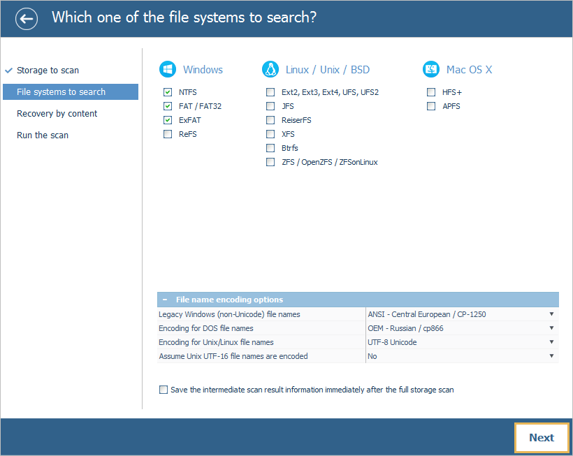Image resolution: width=573 pixels, height=456 pixels.
Task: Enable the APFS checkbox
Action: point(431,105)
